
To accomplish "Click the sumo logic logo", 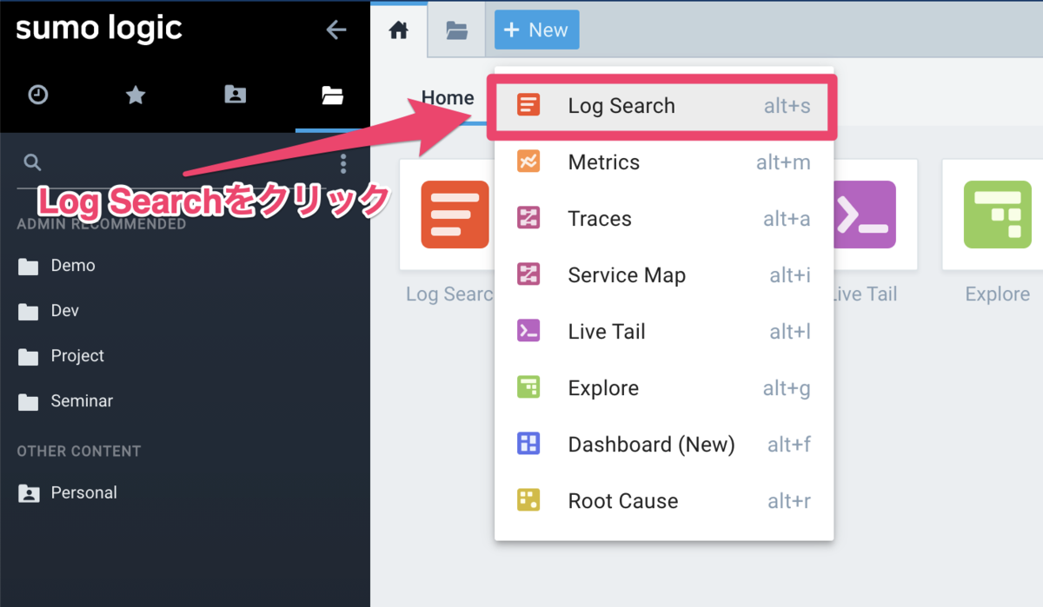I will (x=99, y=29).
